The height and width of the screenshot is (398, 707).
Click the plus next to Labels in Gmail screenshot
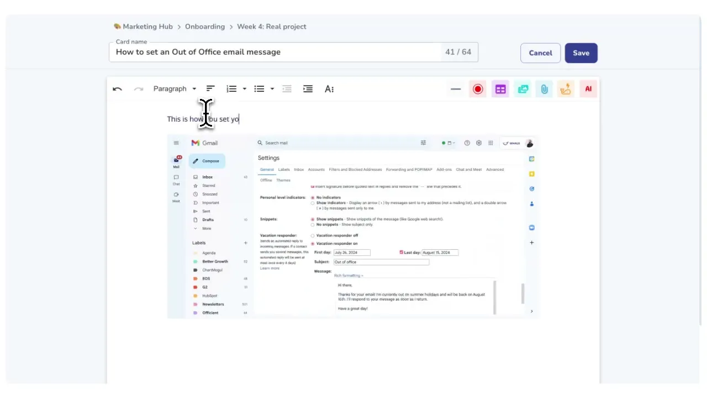click(246, 243)
